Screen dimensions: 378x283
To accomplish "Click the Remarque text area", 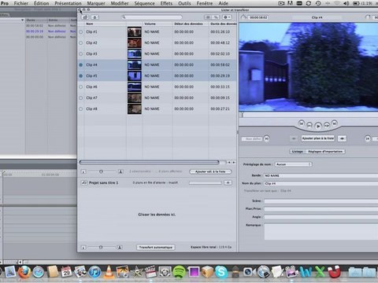I will [321, 232].
